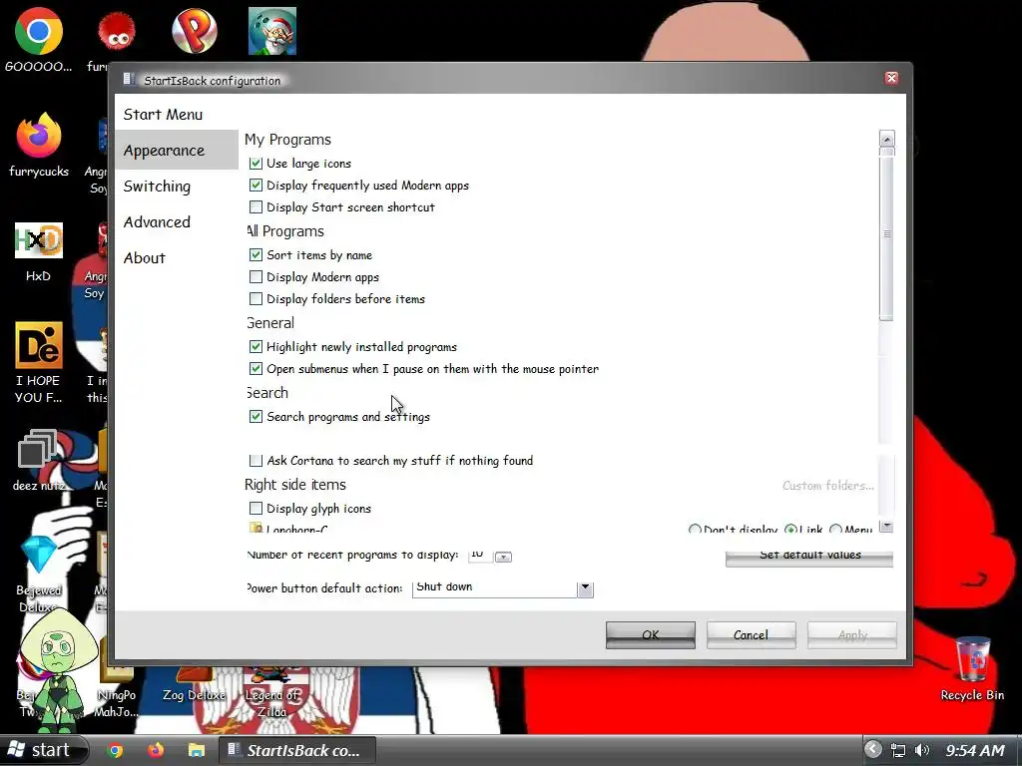The image size is (1022, 766).
Task: Click the settings list scrollbar thumb
Action: 886,233
